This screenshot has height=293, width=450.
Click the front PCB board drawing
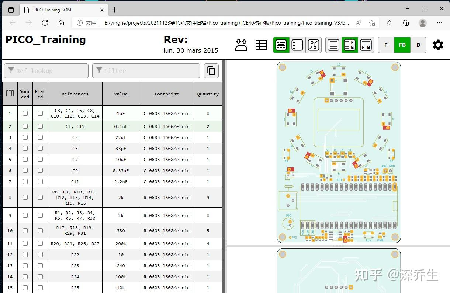[x=339, y=152]
